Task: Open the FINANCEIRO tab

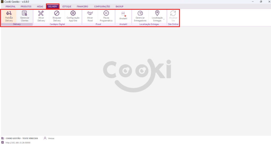Action: [x=82, y=6]
